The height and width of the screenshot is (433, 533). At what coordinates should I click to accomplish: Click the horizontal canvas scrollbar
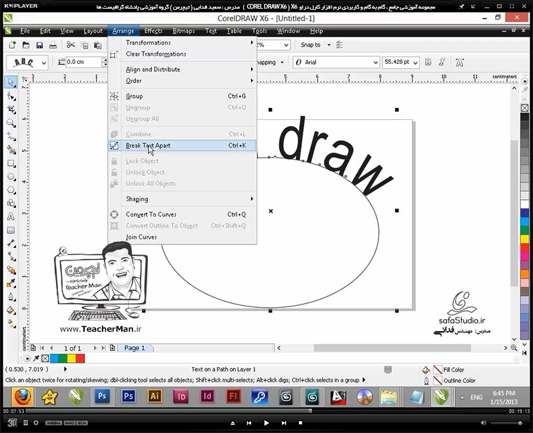point(392,348)
